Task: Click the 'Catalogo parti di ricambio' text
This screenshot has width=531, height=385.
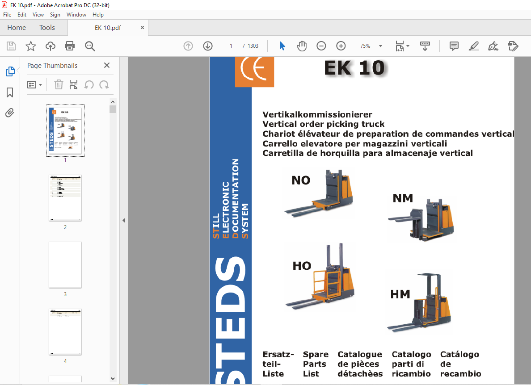Action: [412, 364]
